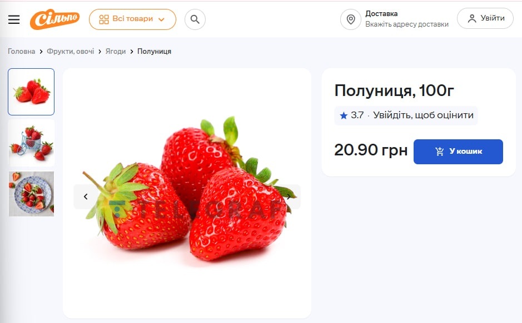
Task: Select the strawberries on plate thumbnail
Action: pyautogui.click(x=31, y=194)
